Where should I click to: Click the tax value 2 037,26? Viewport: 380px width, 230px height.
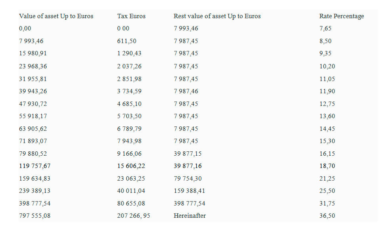[x=129, y=66]
